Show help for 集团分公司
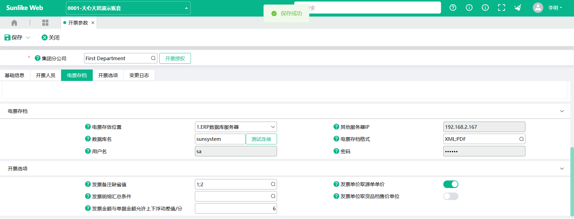Viewport: 574px width, 219px height. (38, 58)
